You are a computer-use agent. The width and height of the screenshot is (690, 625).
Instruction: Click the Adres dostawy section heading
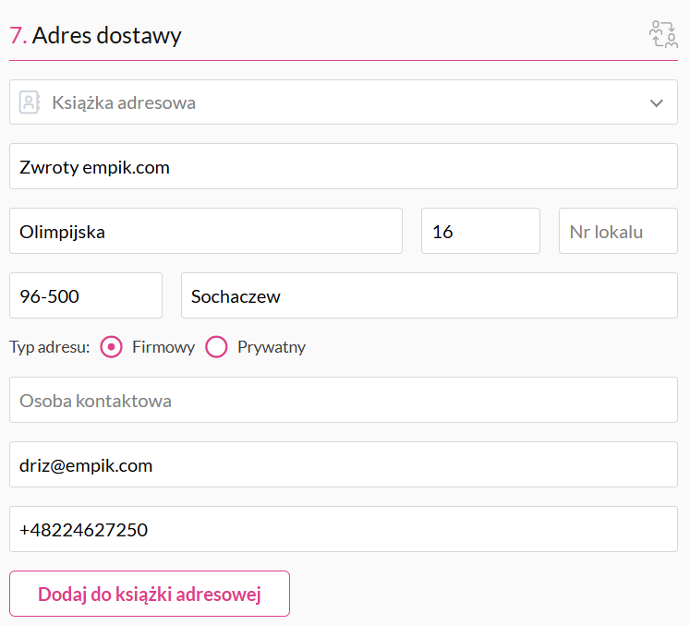coord(95,35)
